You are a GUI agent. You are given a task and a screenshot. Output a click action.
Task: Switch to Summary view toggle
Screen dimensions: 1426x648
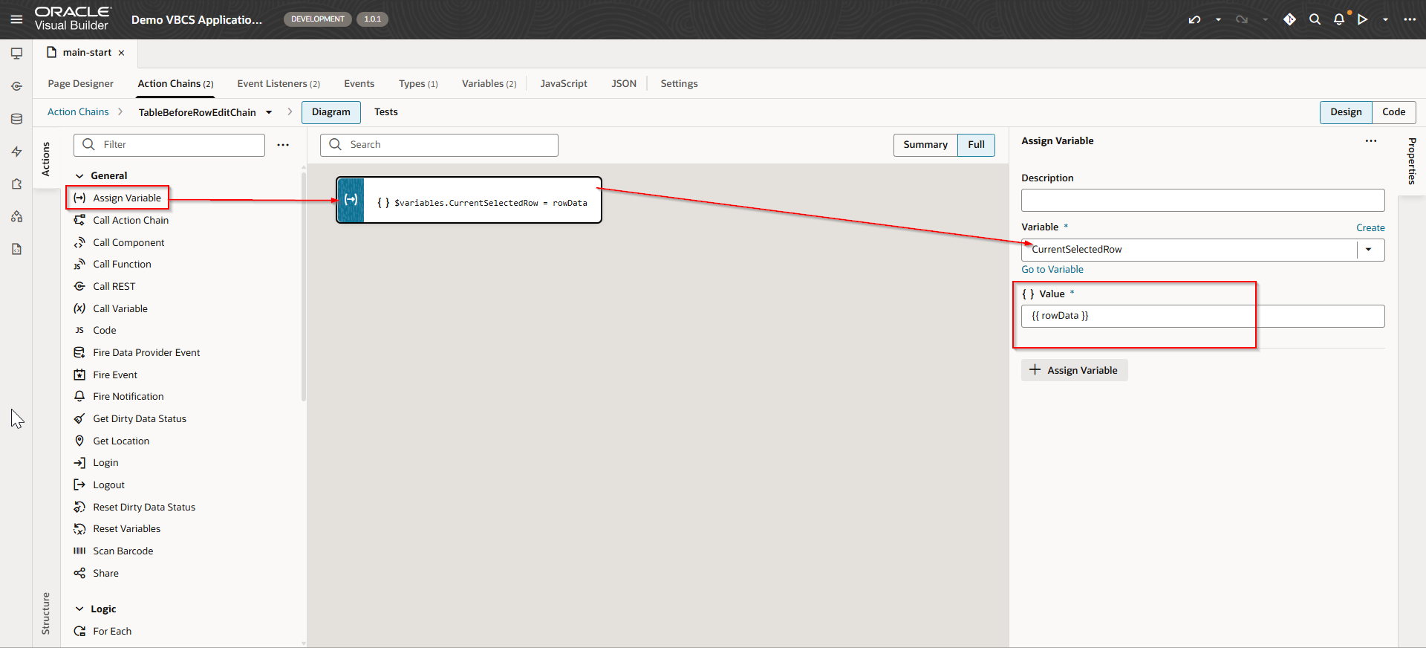coord(925,145)
